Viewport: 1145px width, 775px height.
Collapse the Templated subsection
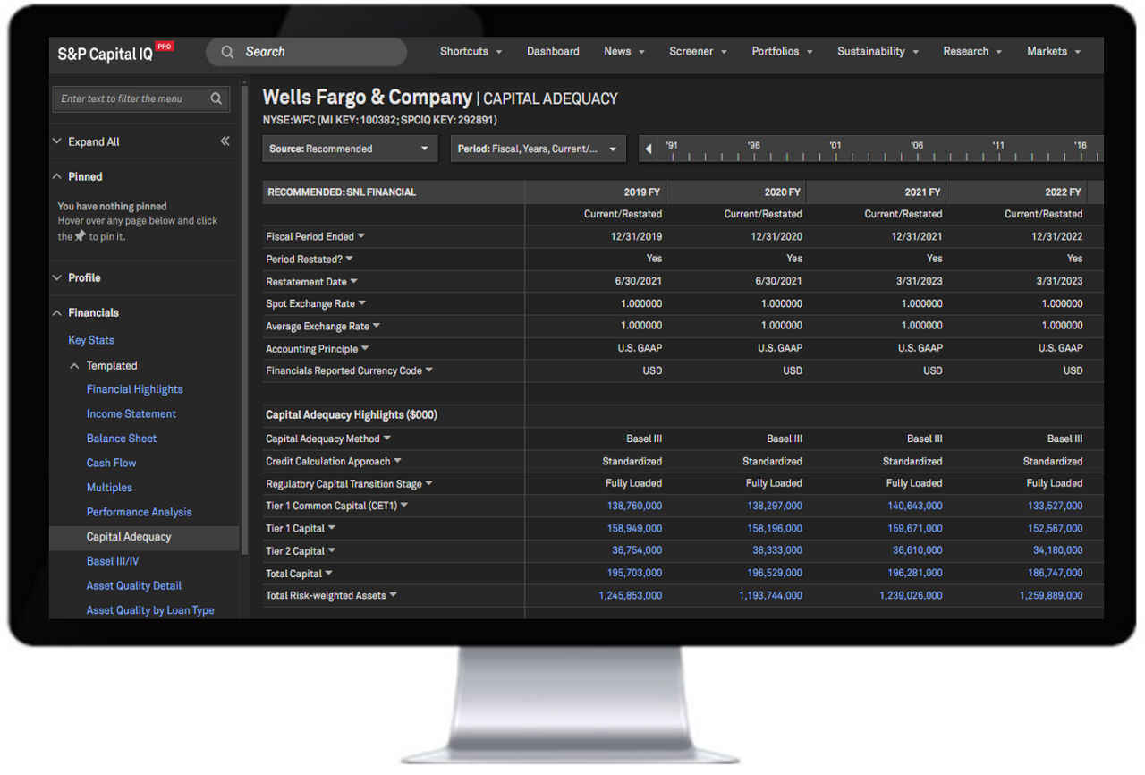click(104, 365)
